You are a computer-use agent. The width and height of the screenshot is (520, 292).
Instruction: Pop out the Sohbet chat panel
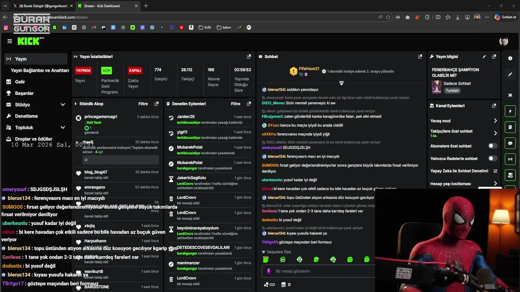pos(420,57)
